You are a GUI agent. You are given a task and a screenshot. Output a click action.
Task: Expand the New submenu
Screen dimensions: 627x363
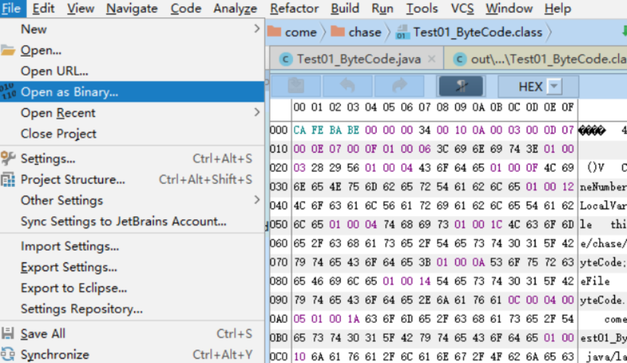[34, 29]
